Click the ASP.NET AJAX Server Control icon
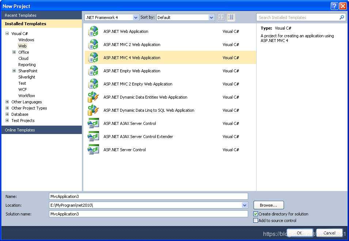The height and width of the screenshot is (241, 349). click(x=93, y=123)
